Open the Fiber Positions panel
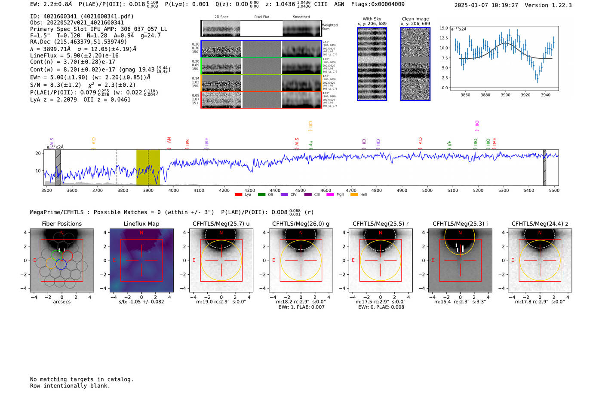Screen dimensions: 602x409 pyautogui.click(x=61, y=261)
